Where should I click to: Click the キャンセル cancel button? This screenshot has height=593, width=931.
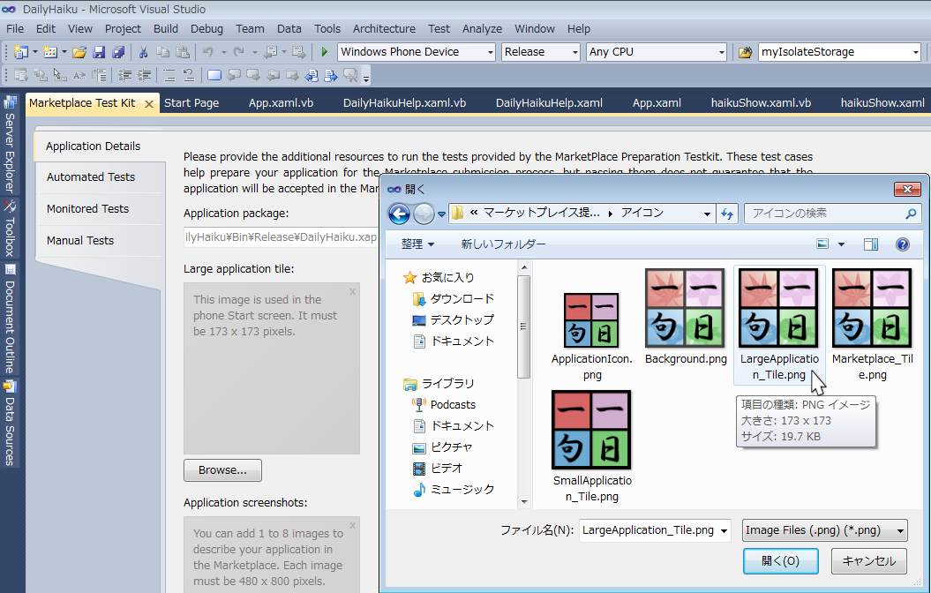point(868,561)
